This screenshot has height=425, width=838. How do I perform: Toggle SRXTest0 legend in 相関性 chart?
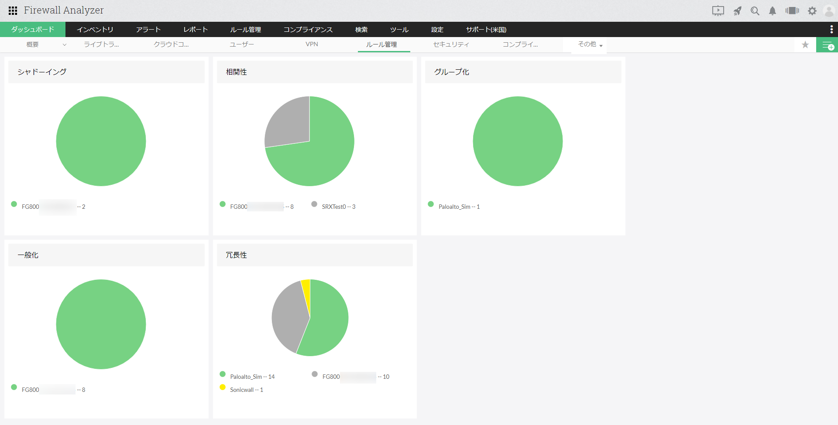click(x=334, y=206)
